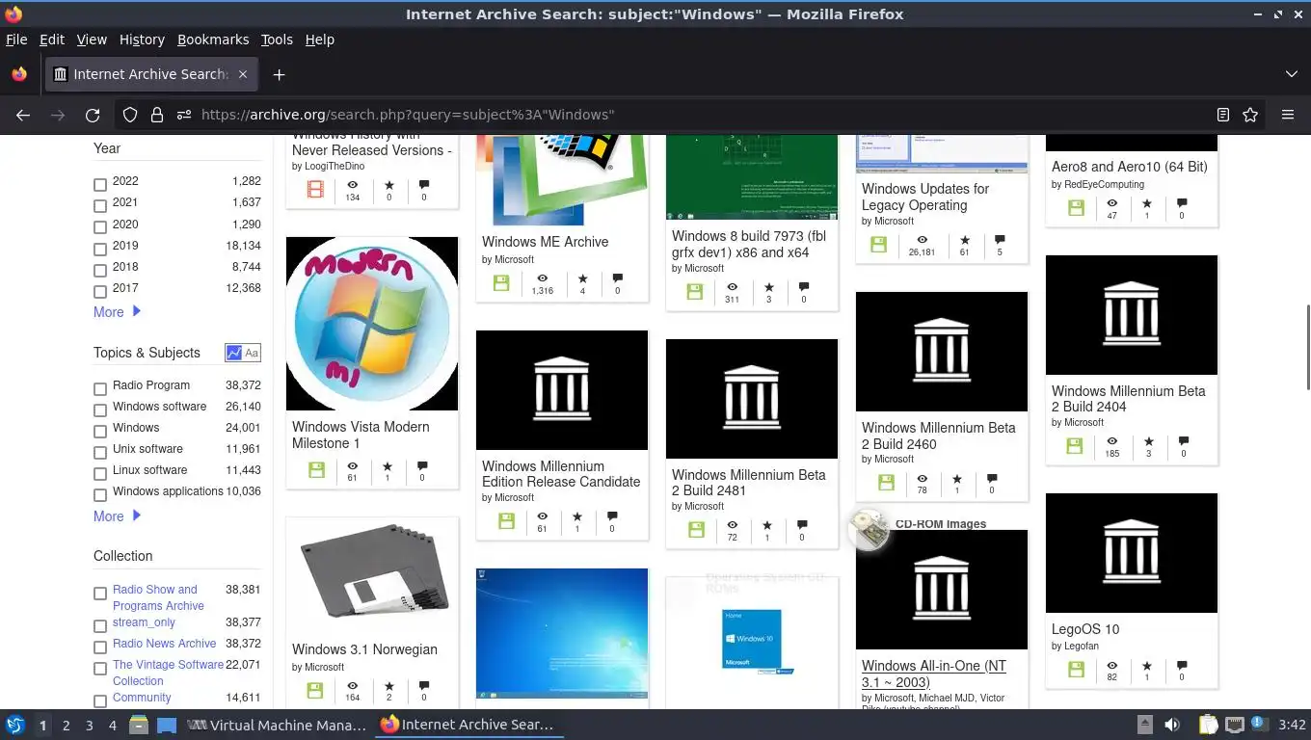Expand more years with the More link
The image size is (1311, 740).
point(118,312)
